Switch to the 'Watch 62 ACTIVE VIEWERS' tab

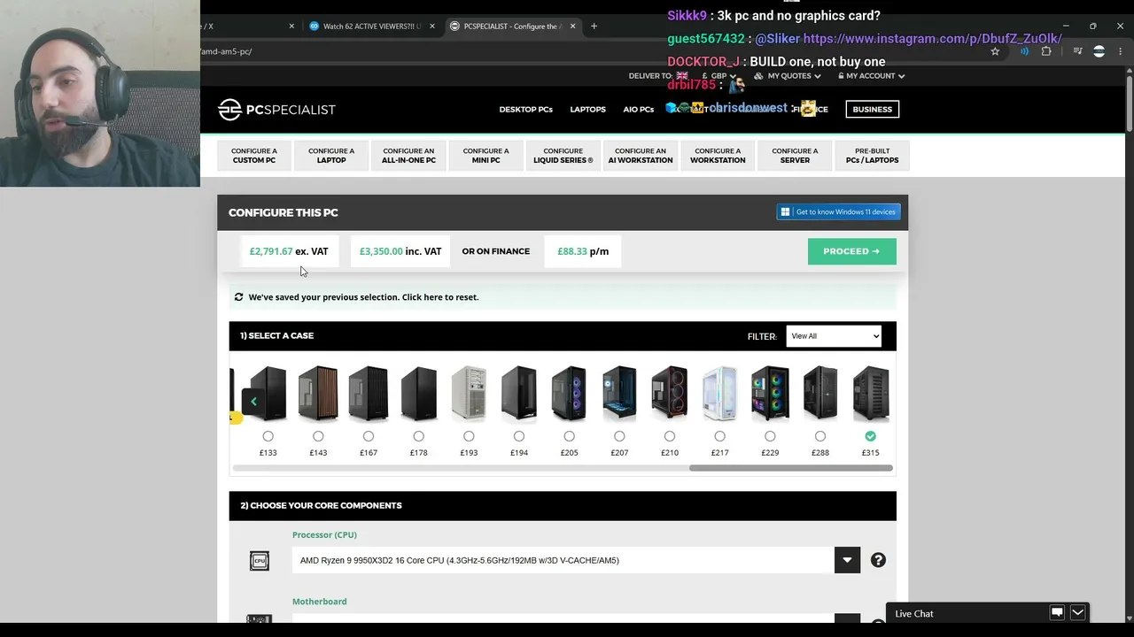pos(371,26)
